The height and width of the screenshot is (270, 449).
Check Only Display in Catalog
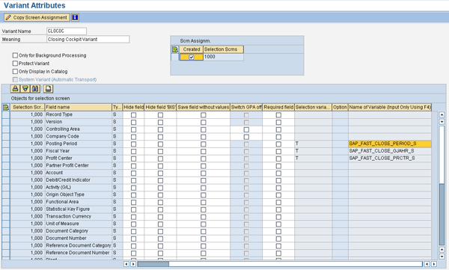point(15,71)
